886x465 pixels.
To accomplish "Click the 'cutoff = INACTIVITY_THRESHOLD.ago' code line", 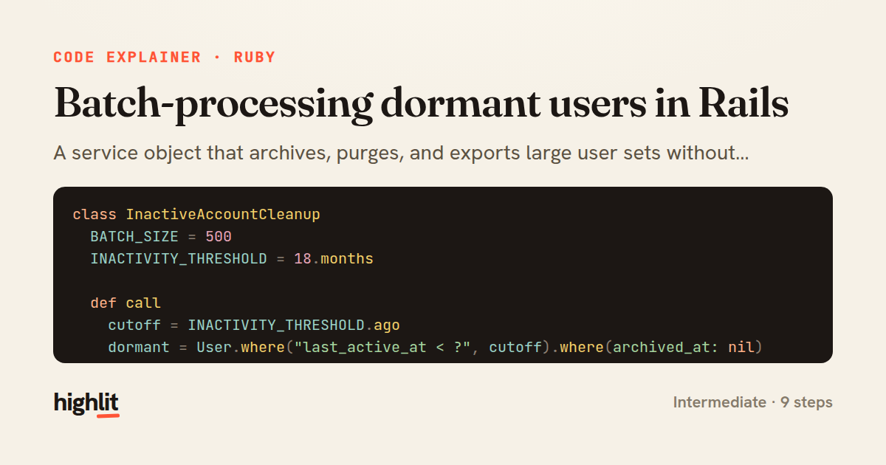I will [254, 325].
